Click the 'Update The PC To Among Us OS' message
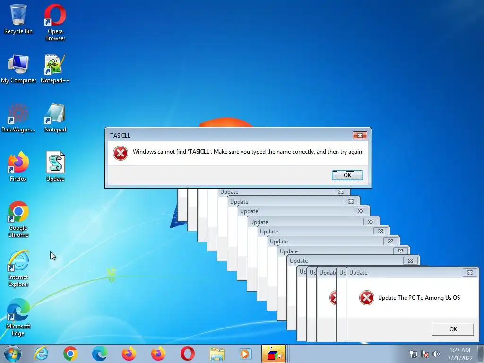 (419, 298)
